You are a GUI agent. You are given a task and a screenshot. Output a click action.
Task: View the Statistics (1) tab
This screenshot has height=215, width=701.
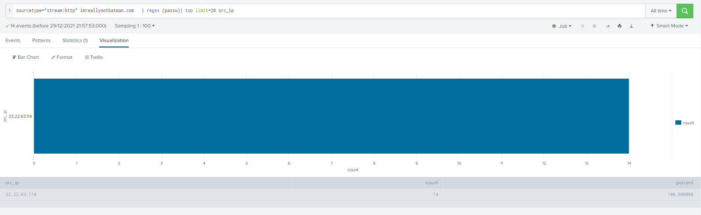point(75,41)
